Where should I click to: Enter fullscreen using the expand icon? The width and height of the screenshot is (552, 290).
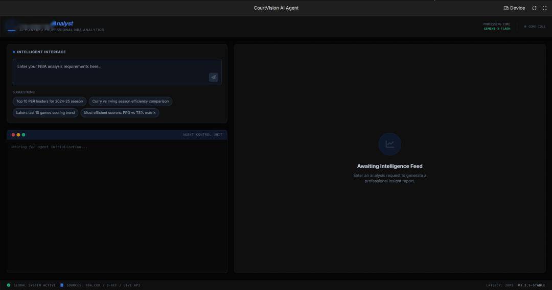544,8
